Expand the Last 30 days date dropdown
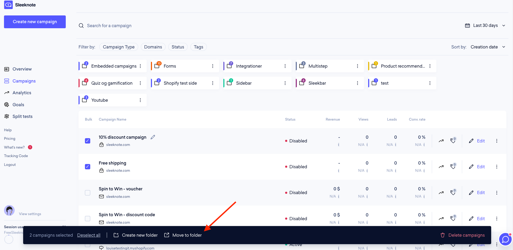Viewport: 513px width, 250px height. click(x=485, y=26)
